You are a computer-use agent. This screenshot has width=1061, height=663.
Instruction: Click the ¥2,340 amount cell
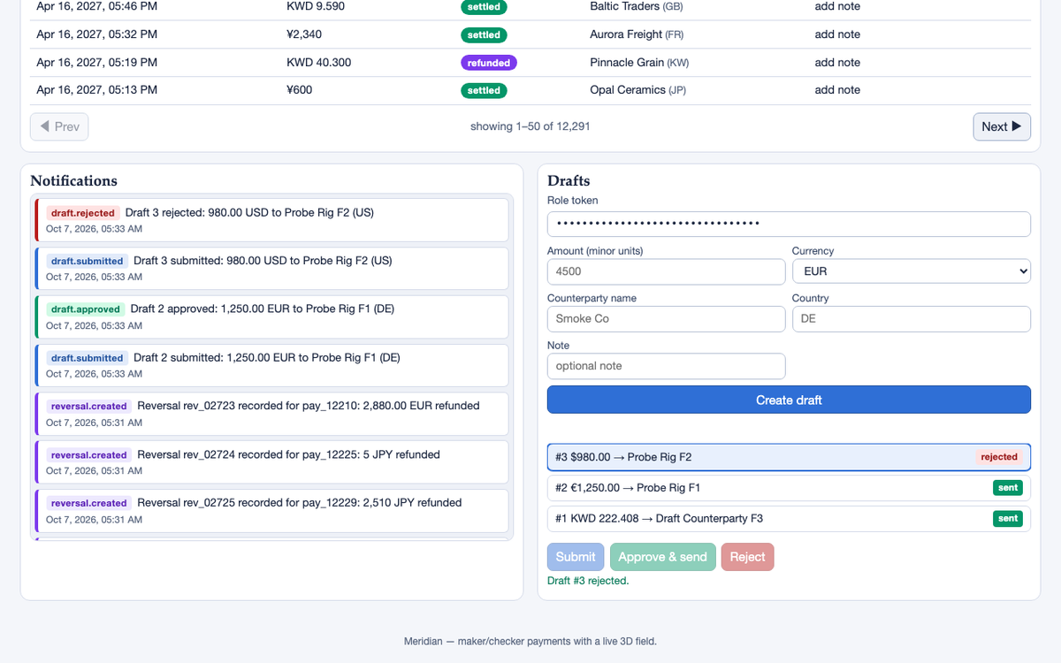point(304,34)
